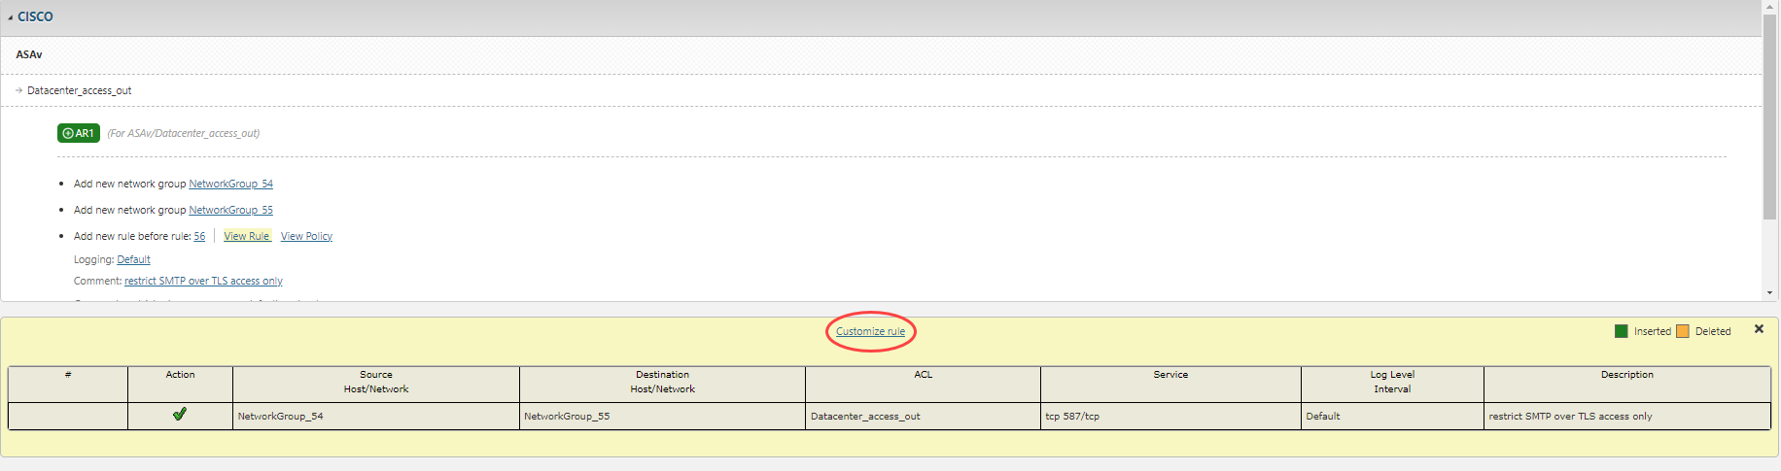Viewport: 1781px width, 471px height.
Task: Click the orange Deleted legend swatch
Action: (1683, 331)
